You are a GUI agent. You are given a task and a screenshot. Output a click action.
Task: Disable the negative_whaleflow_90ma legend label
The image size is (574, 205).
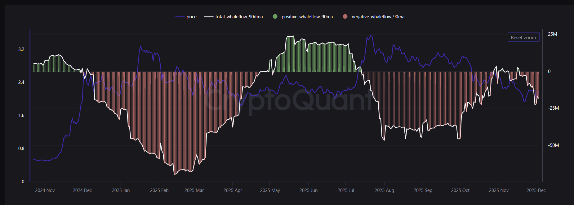(x=378, y=17)
